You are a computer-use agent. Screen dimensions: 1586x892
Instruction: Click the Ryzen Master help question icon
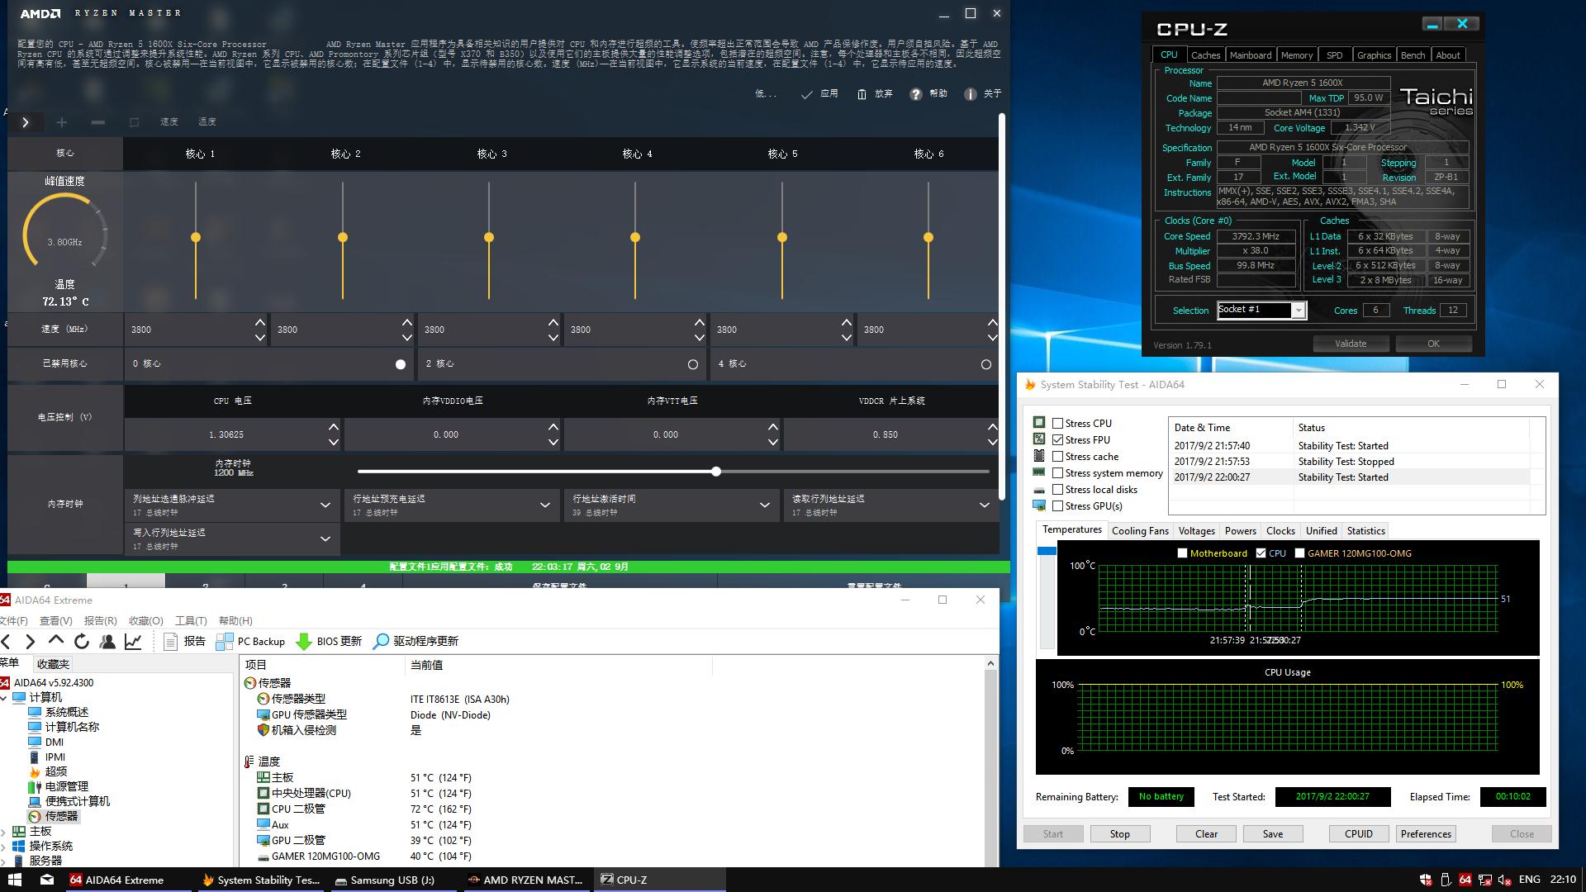[x=915, y=94]
